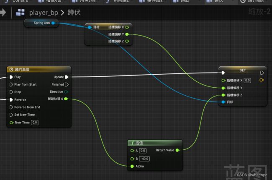Click the 插槽偏移 Y output pin on break node
This screenshot has height=180, width=272.
pyautogui.click(x=127, y=34)
